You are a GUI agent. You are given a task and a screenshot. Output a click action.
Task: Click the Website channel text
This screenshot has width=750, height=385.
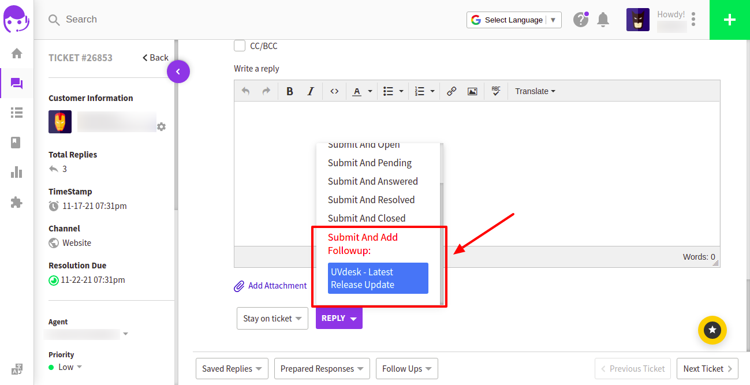click(77, 243)
